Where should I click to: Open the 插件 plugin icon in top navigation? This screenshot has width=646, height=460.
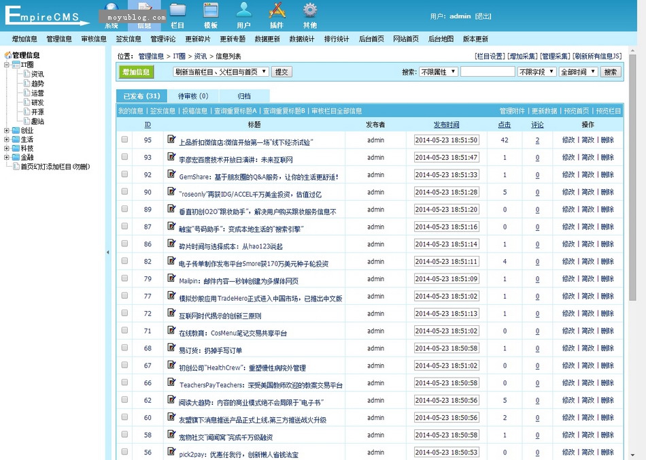(277, 10)
